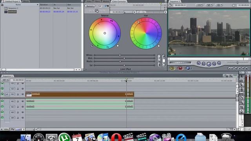Click the Untitled3 video clip on track V1

point(80,94)
